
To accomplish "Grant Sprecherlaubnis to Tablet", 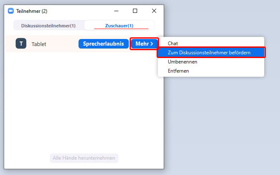I will (103, 44).
